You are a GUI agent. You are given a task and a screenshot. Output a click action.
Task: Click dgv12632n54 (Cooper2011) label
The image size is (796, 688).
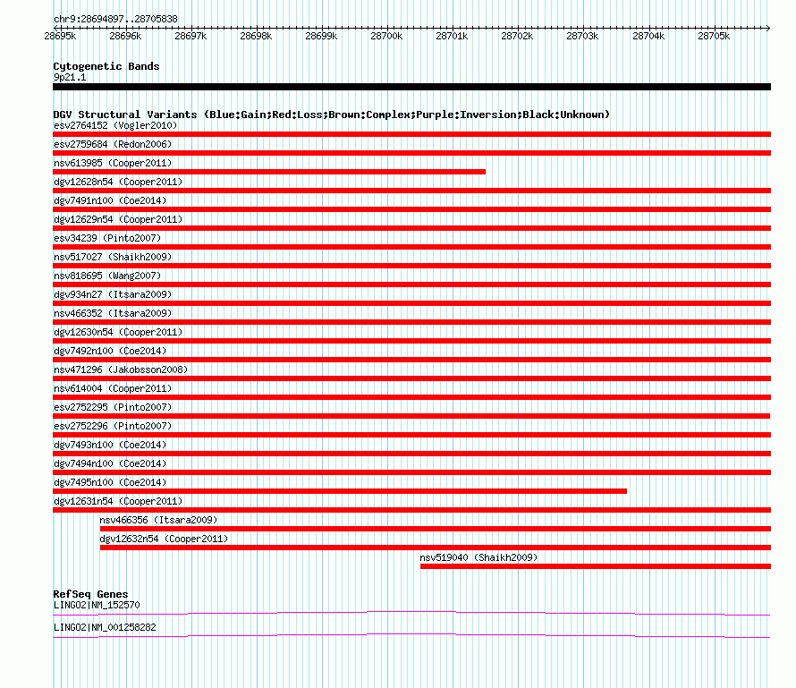pyautogui.click(x=164, y=539)
